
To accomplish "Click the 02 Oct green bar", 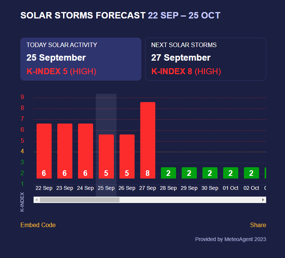I will coord(251,173).
